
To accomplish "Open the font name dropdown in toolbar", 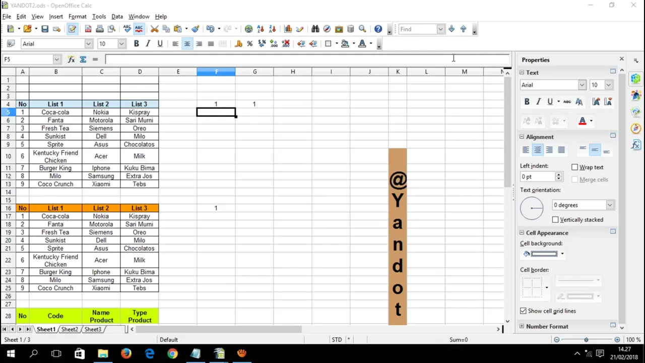I will (x=89, y=44).
